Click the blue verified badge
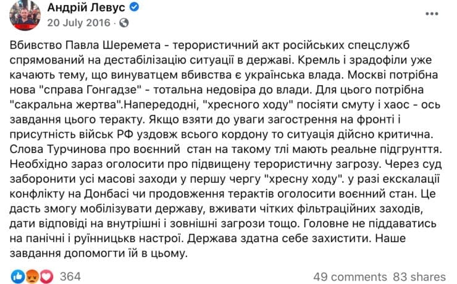This screenshot has height=284, width=457. 134,7
